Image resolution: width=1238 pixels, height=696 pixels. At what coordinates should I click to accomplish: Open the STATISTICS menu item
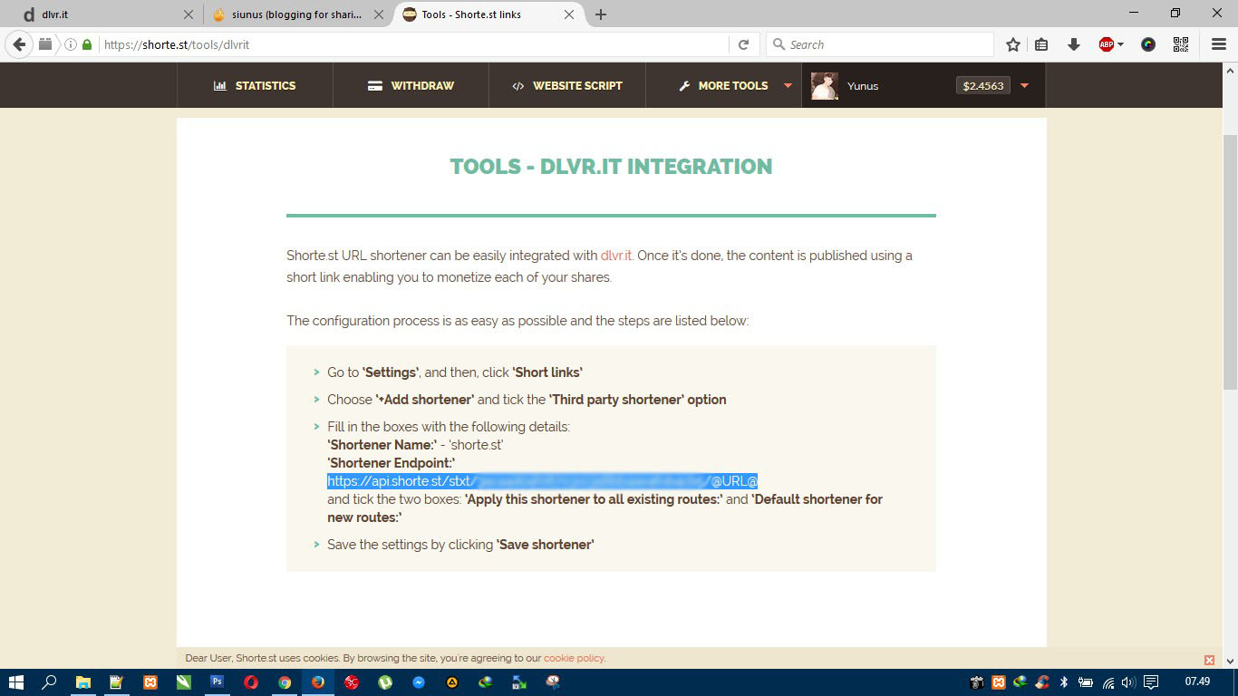255,85
